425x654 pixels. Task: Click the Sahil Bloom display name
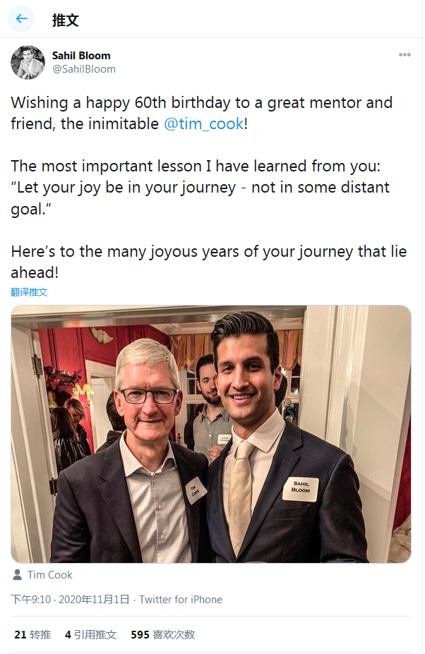[81, 56]
